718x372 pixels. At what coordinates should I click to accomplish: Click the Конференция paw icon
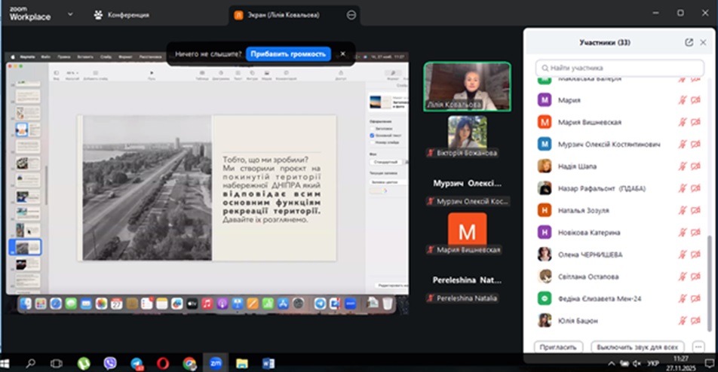99,14
